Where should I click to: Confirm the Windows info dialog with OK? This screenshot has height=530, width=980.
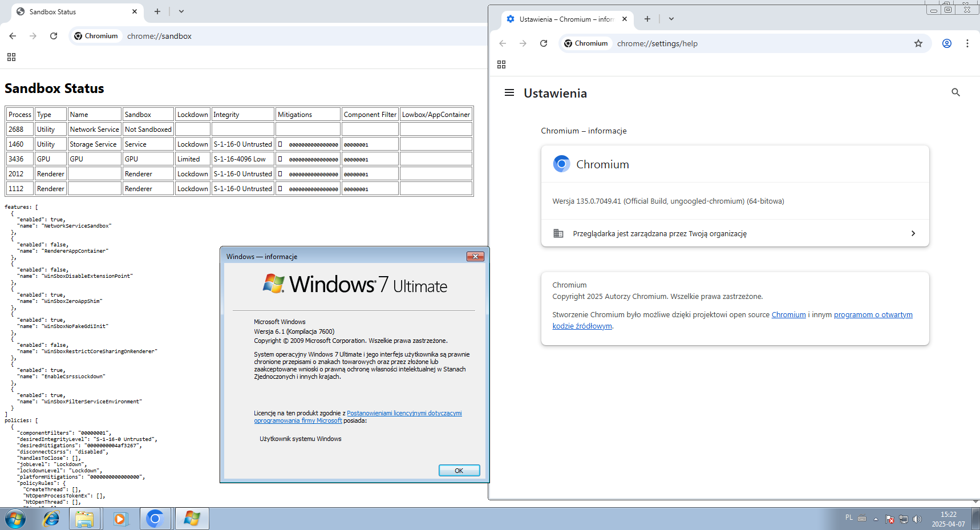(459, 471)
